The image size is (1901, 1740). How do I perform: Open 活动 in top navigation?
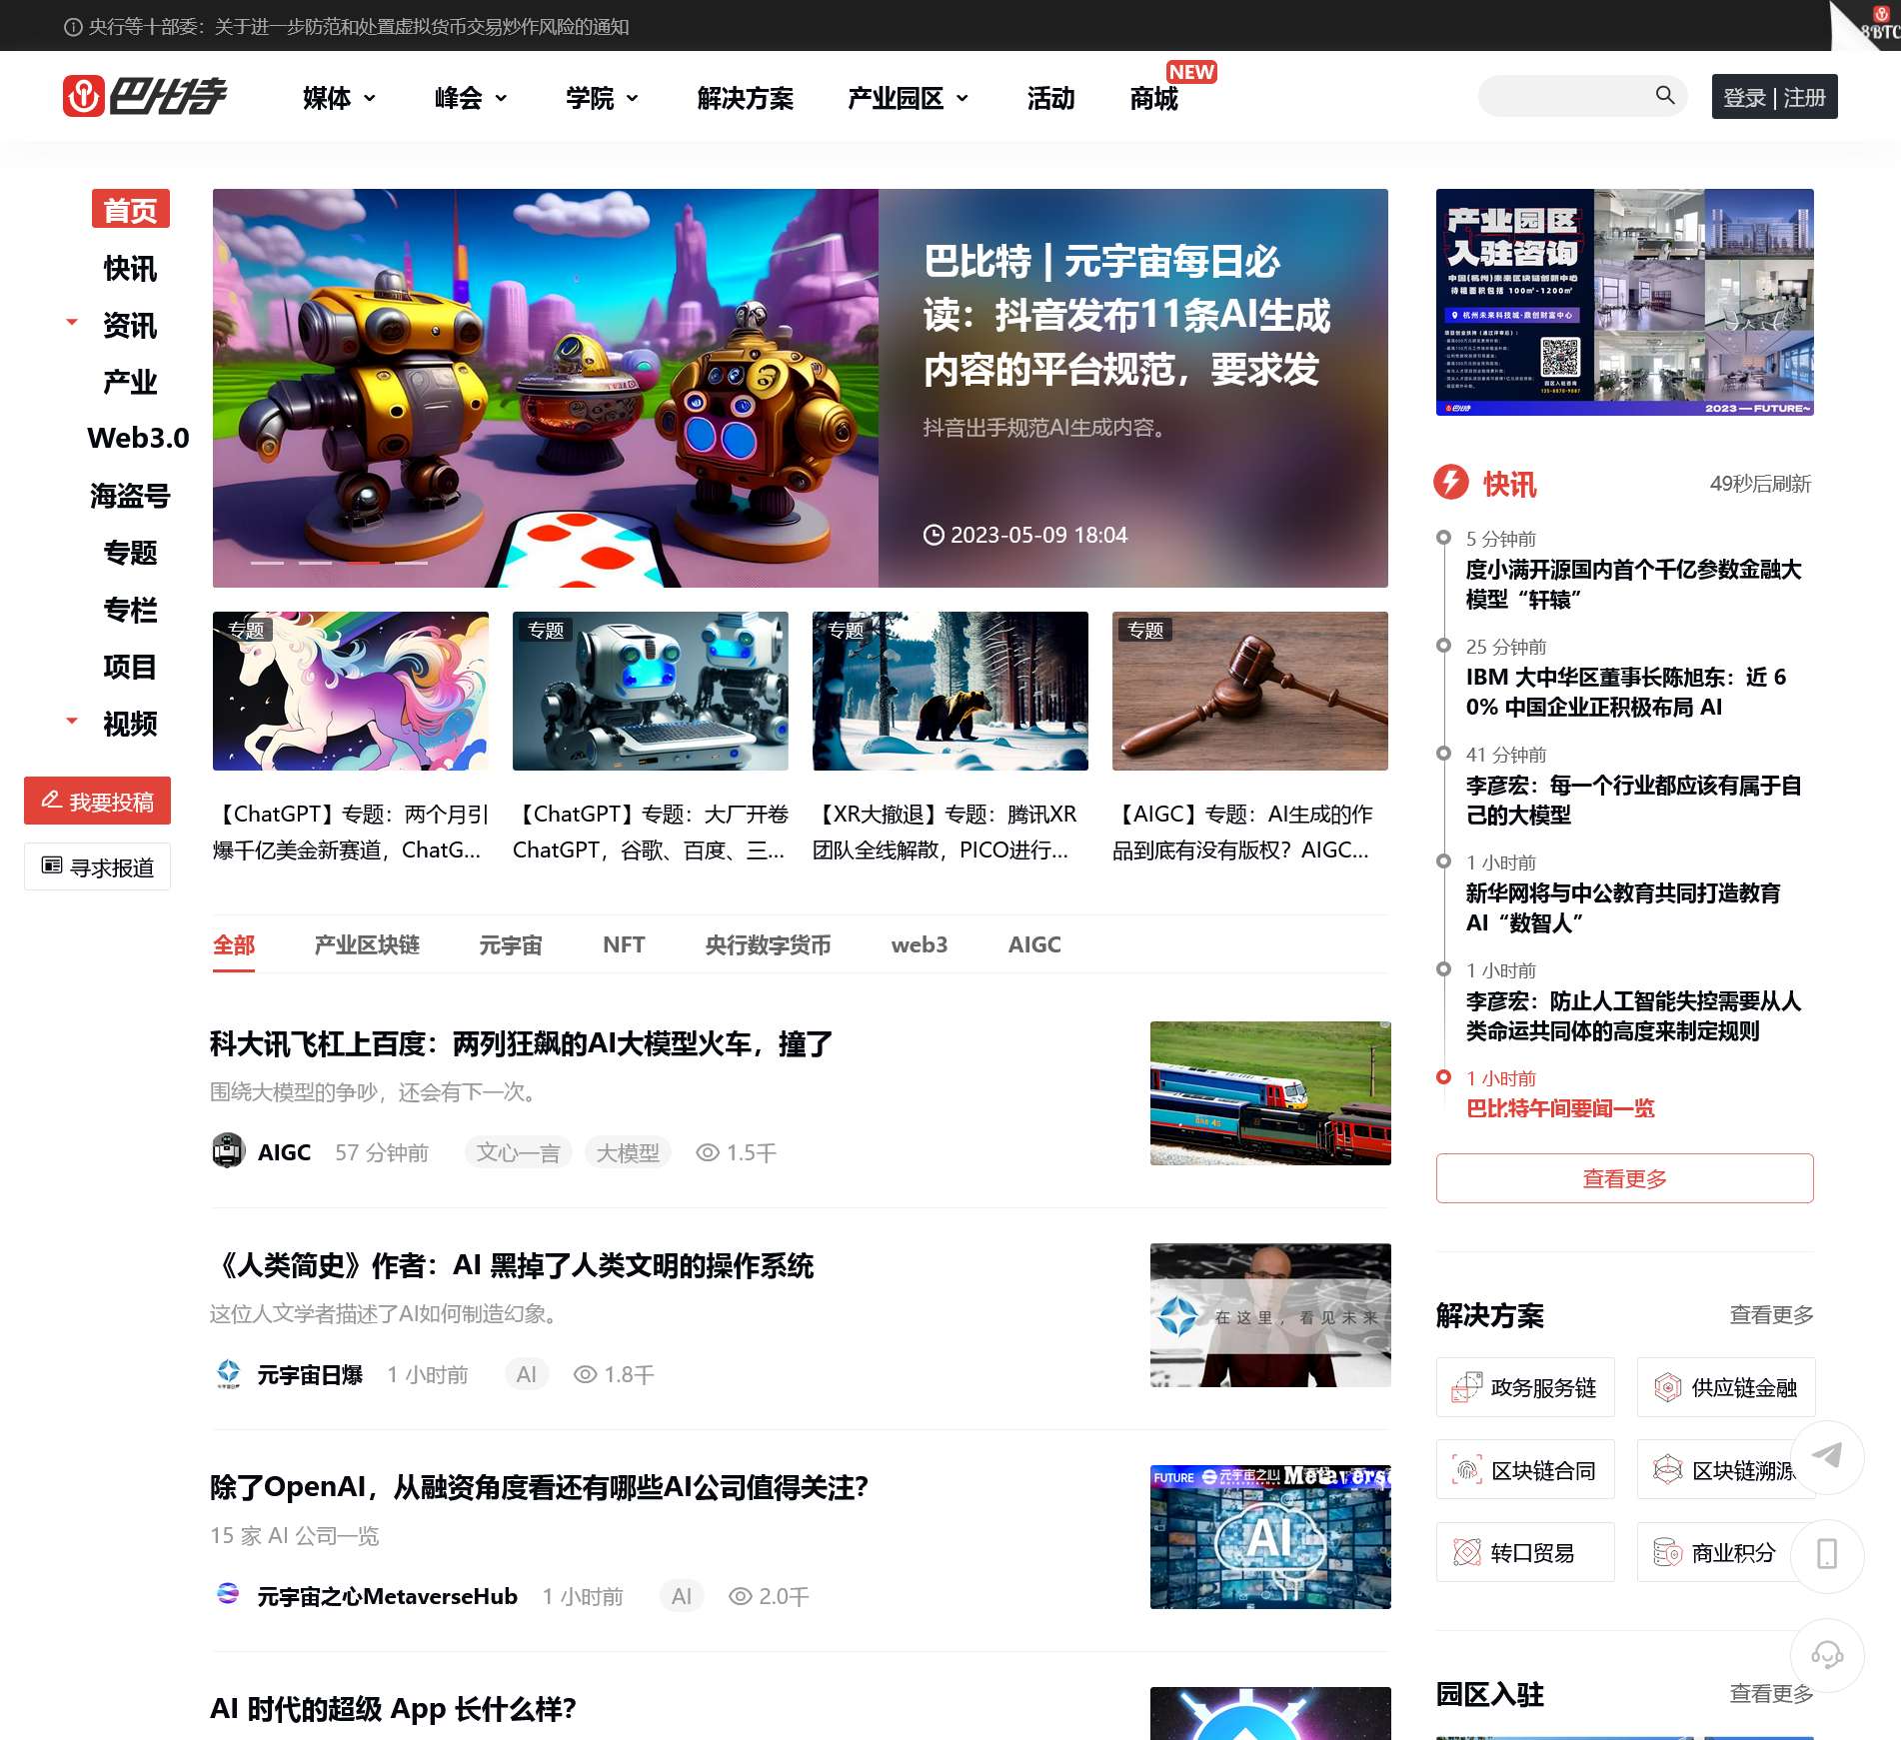(1051, 98)
